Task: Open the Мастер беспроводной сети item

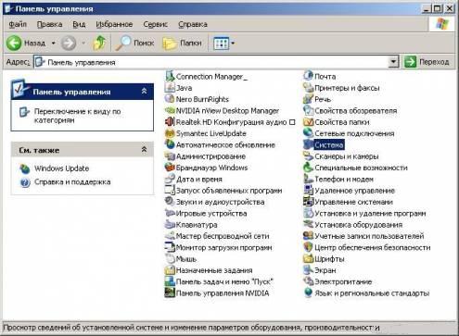Action: (x=217, y=236)
